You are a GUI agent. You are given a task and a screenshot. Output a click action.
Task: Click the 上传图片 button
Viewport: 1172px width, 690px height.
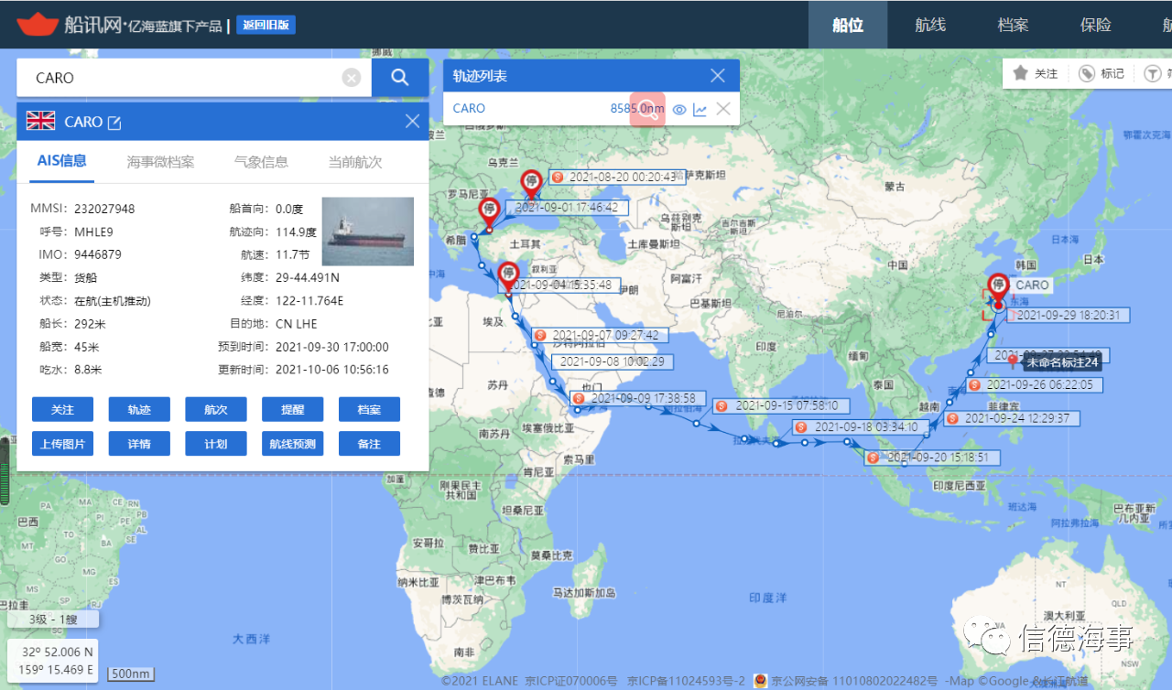62,444
